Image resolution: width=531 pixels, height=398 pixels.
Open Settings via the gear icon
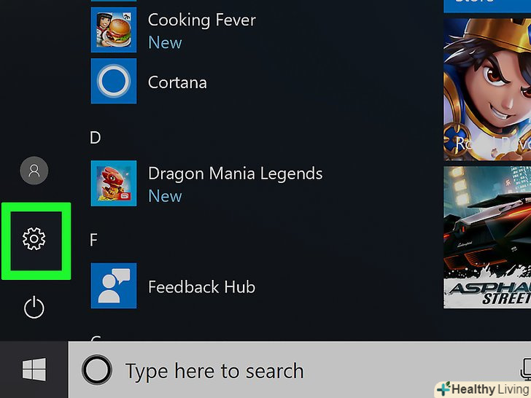pyautogui.click(x=34, y=239)
